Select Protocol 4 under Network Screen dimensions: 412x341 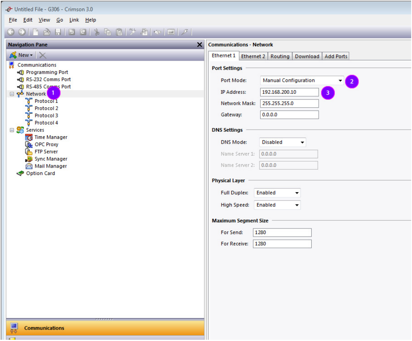click(x=46, y=123)
